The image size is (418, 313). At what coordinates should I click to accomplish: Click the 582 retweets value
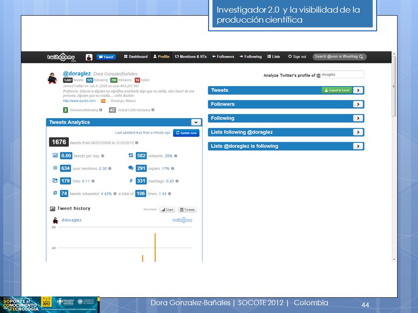(141, 156)
